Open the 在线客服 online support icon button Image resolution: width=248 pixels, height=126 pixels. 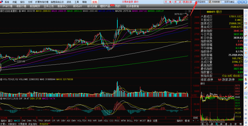[x=215, y=2]
